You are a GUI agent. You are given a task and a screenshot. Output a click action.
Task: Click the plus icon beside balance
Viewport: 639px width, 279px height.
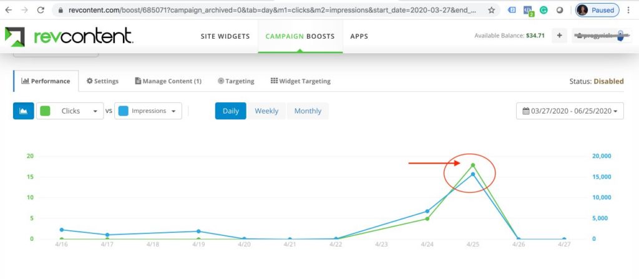559,36
